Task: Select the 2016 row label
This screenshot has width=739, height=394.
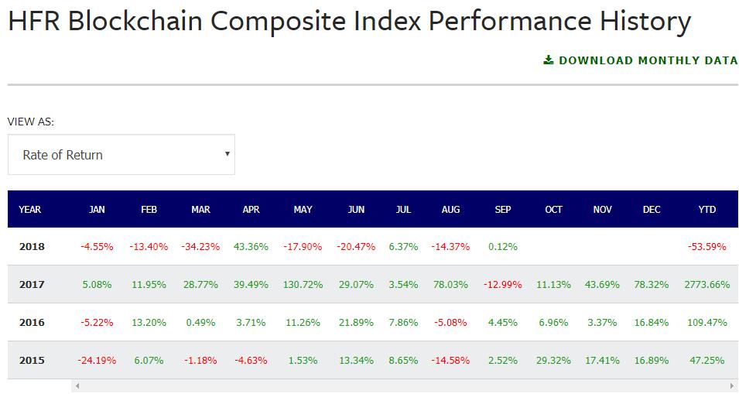Action: [32, 322]
